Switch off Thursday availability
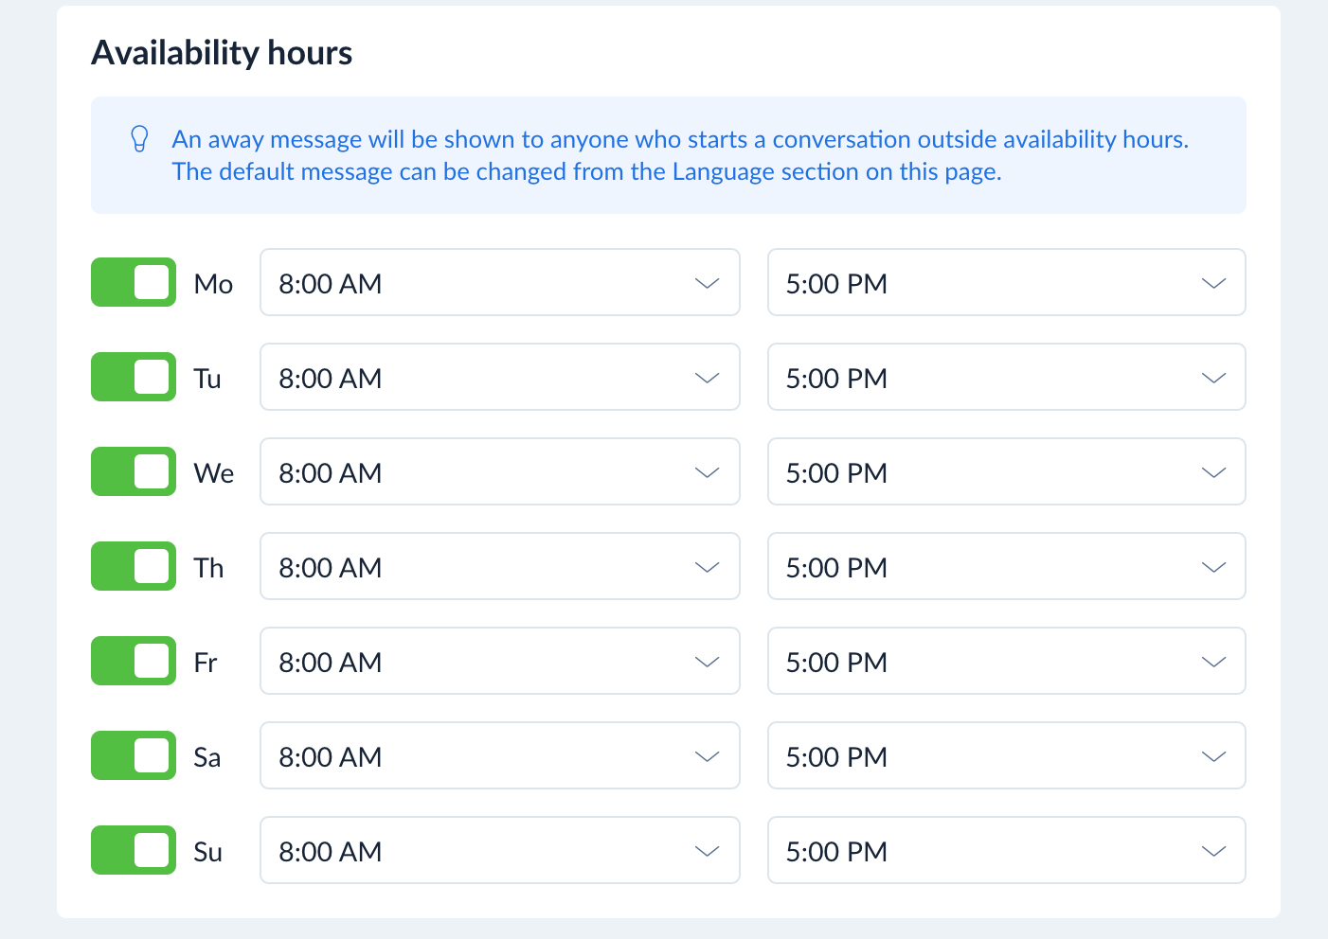The height and width of the screenshot is (939, 1328). point(134,566)
